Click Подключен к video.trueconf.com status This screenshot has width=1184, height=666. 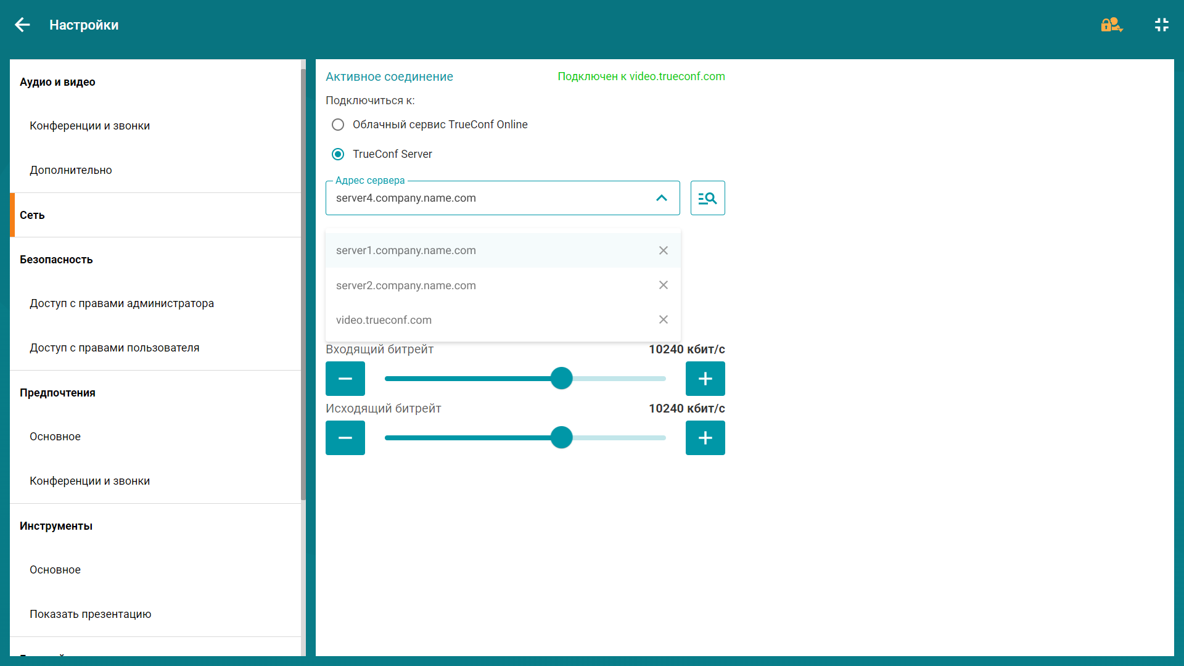[x=641, y=76]
